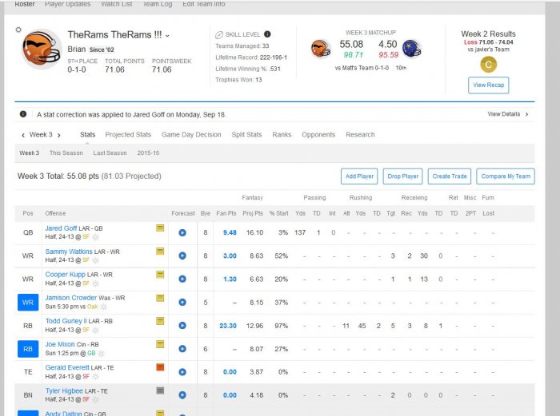Screen dimensions: 560x416
Task: Open Jared Goff's player notes icon
Action: pyautogui.click(x=160, y=228)
